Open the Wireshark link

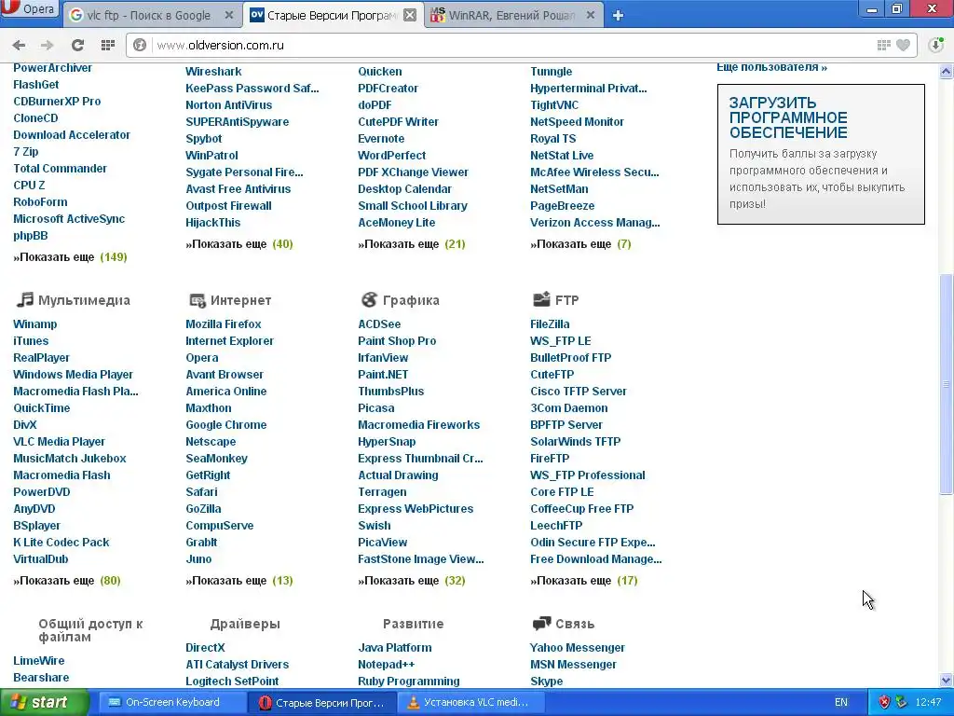click(213, 72)
